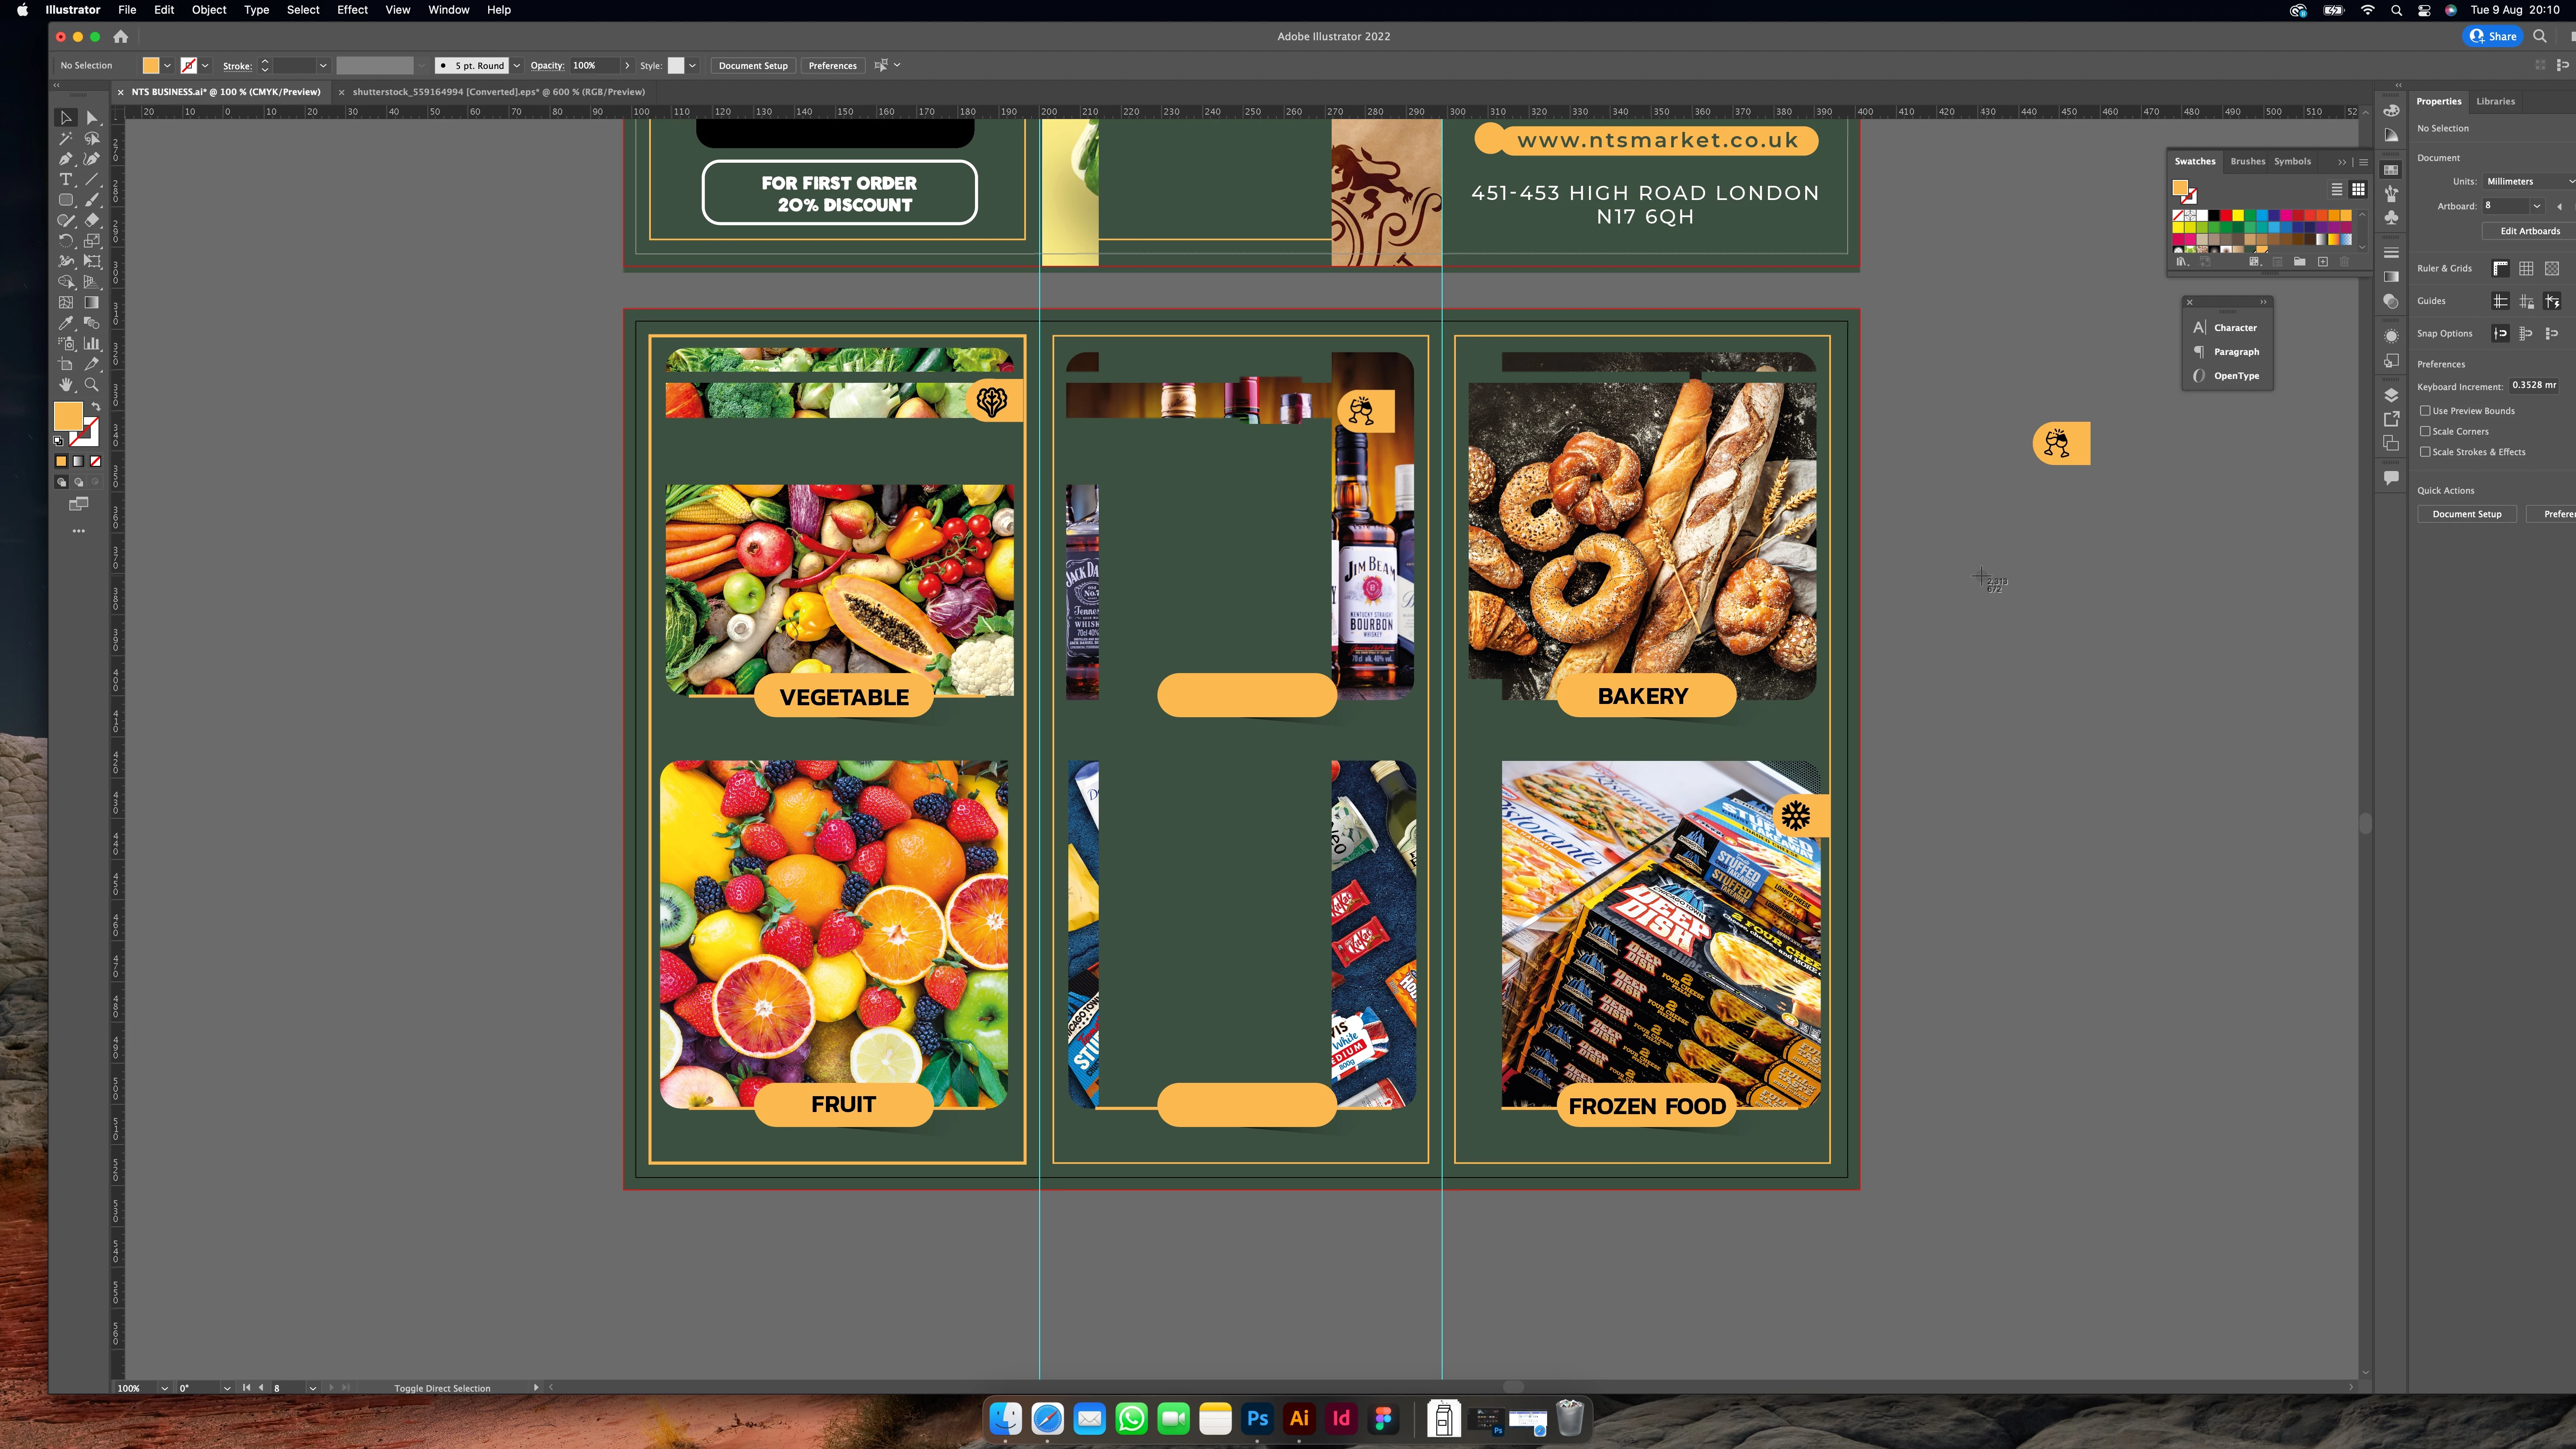Select the Zoom tool
The width and height of the screenshot is (2576, 1449).
tap(92, 385)
